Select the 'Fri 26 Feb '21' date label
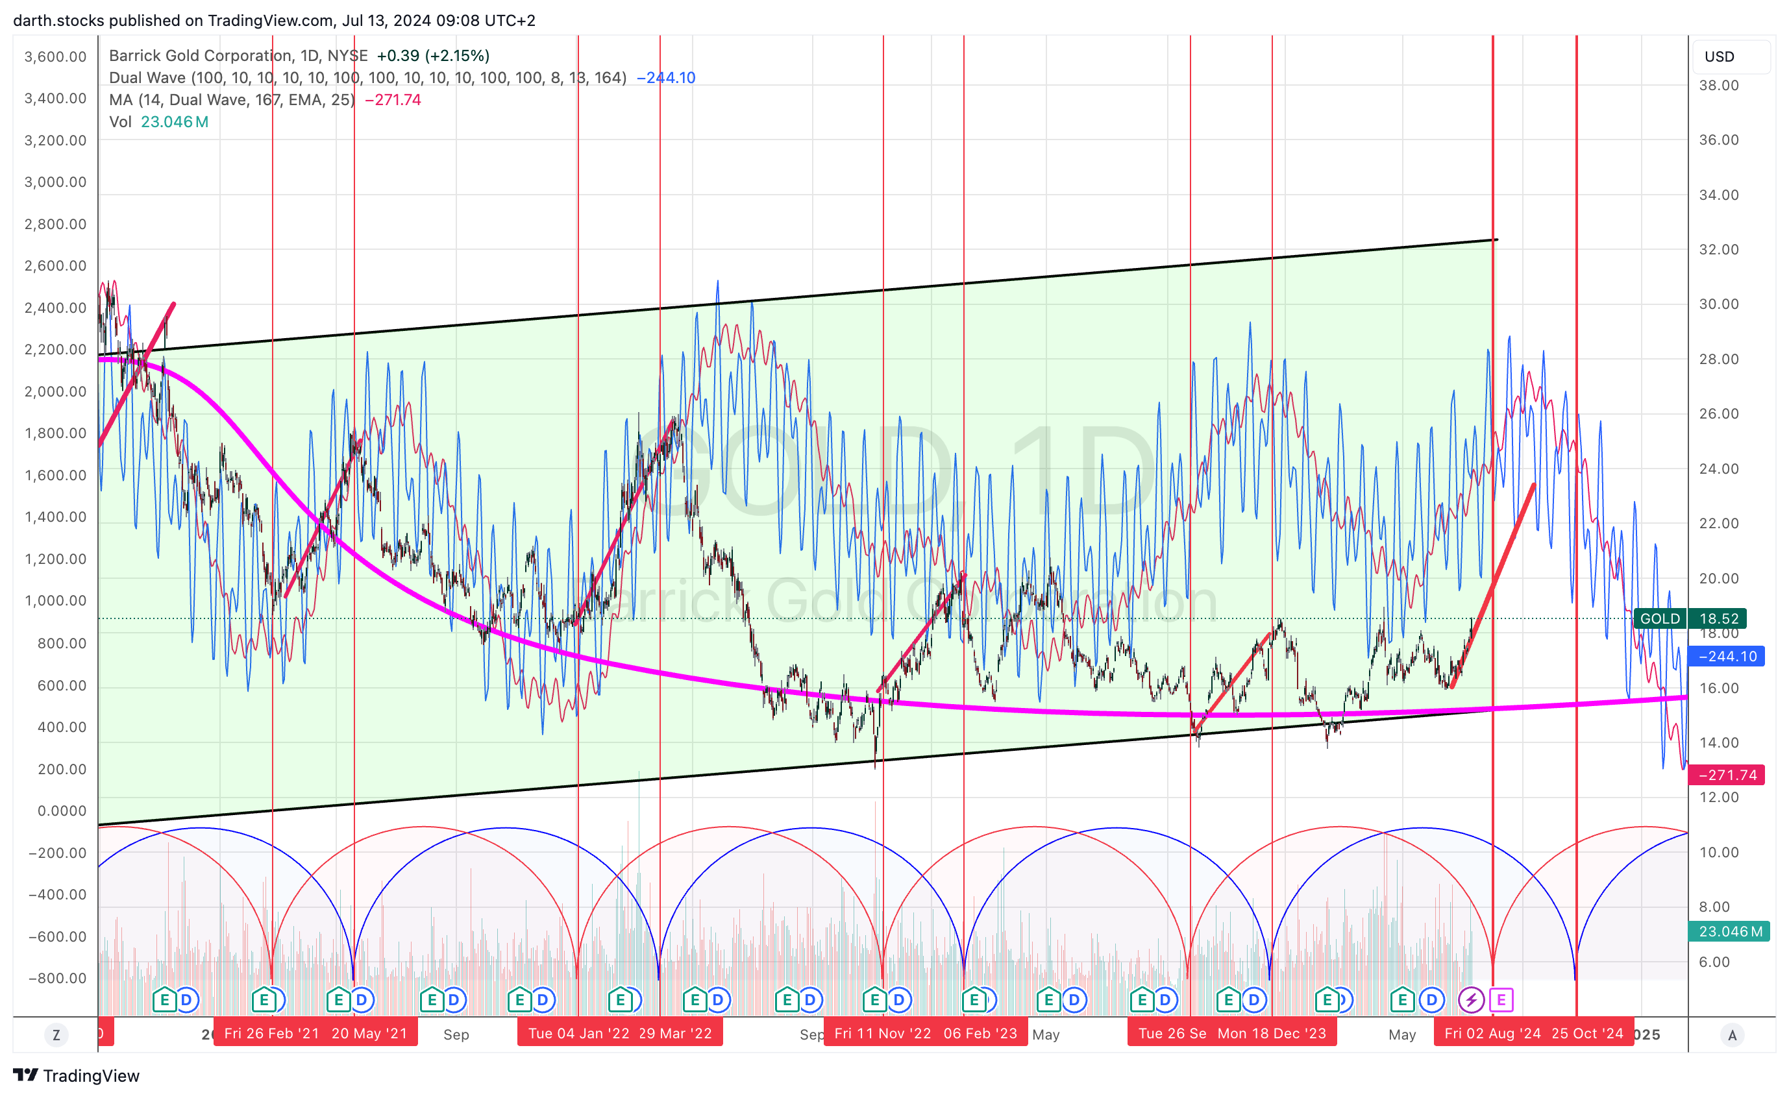This screenshot has height=1098, width=1789. [x=271, y=1033]
